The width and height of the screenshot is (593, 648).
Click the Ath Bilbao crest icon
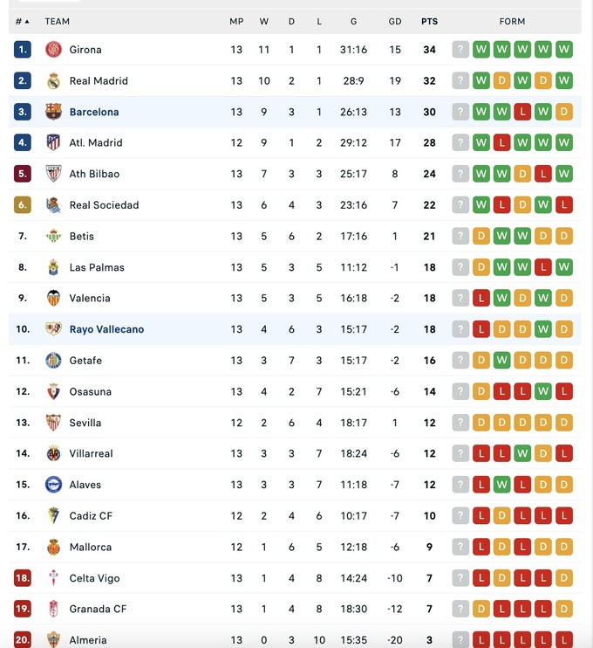click(x=53, y=174)
